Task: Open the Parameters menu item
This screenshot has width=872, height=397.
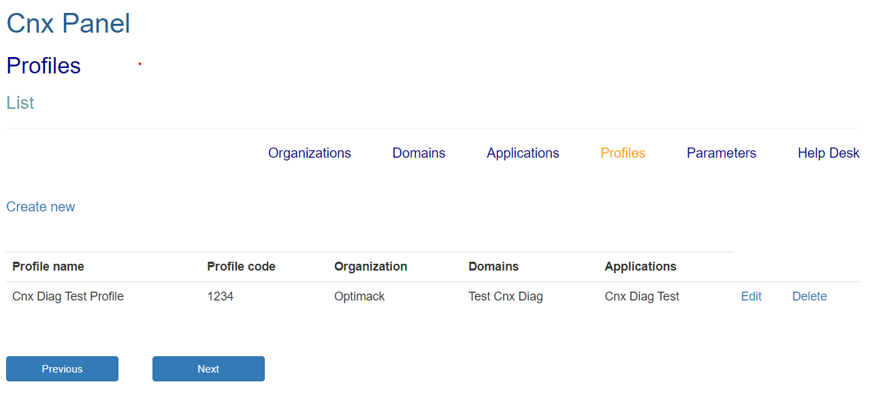Action: coord(722,153)
